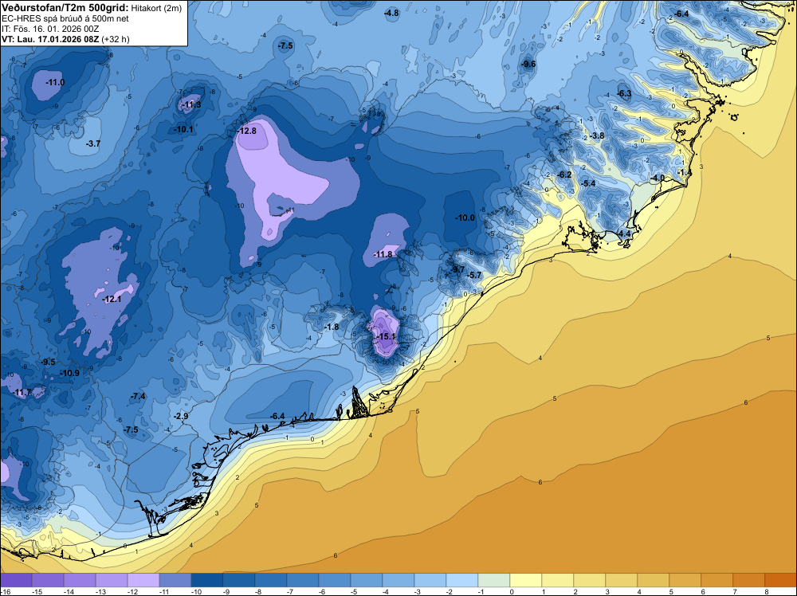Click the -4.0 coastal temperature label
The height and width of the screenshot is (596, 797).
[x=658, y=178]
